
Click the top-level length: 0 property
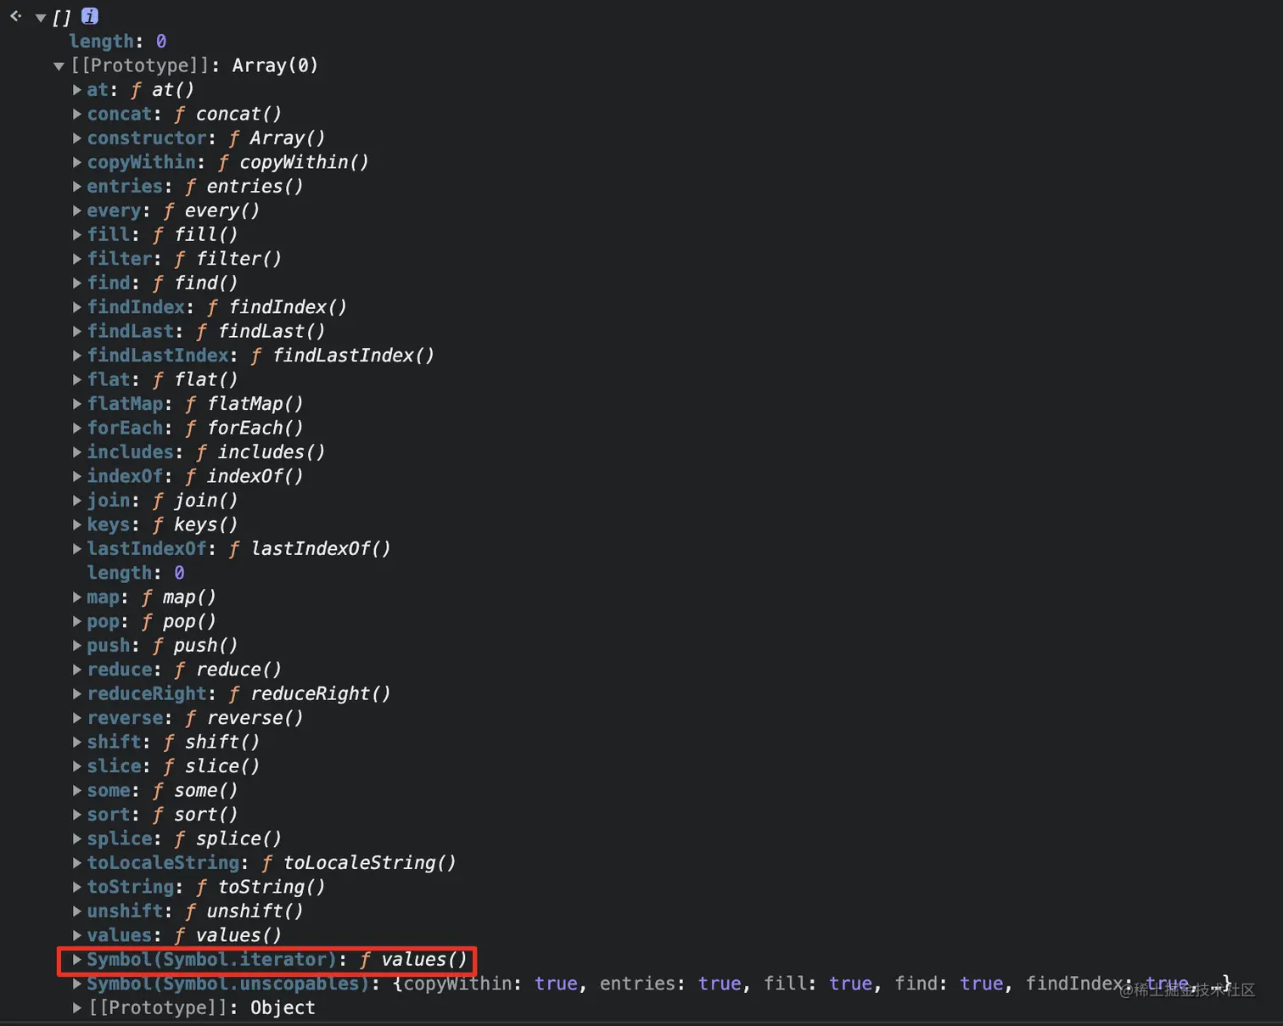click(x=118, y=41)
